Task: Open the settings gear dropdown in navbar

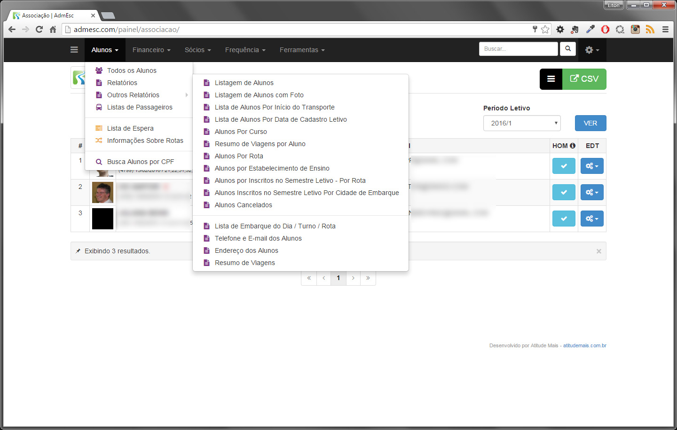Action: [x=591, y=50]
